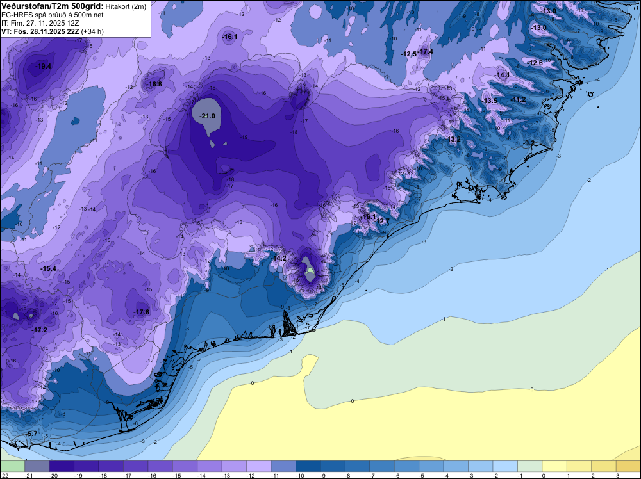Select the '-15.4' temperature label
Viewport: 641px width, 479px height.
pyautogui.click(x=48, y=268)
